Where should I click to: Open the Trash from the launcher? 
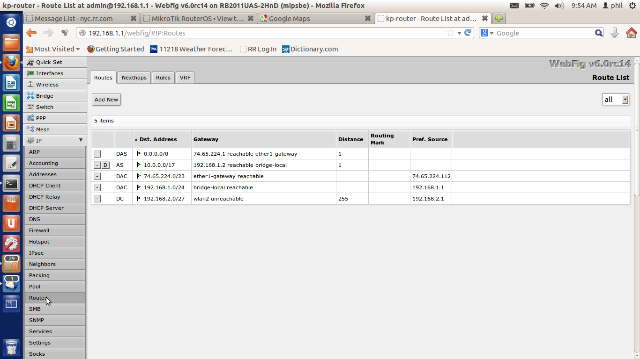11,348
